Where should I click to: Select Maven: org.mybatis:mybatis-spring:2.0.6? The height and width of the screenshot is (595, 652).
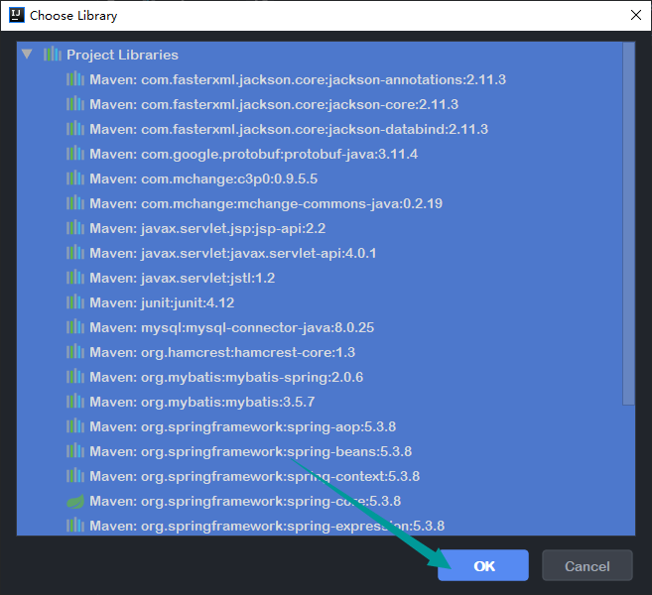click(226, 377)
